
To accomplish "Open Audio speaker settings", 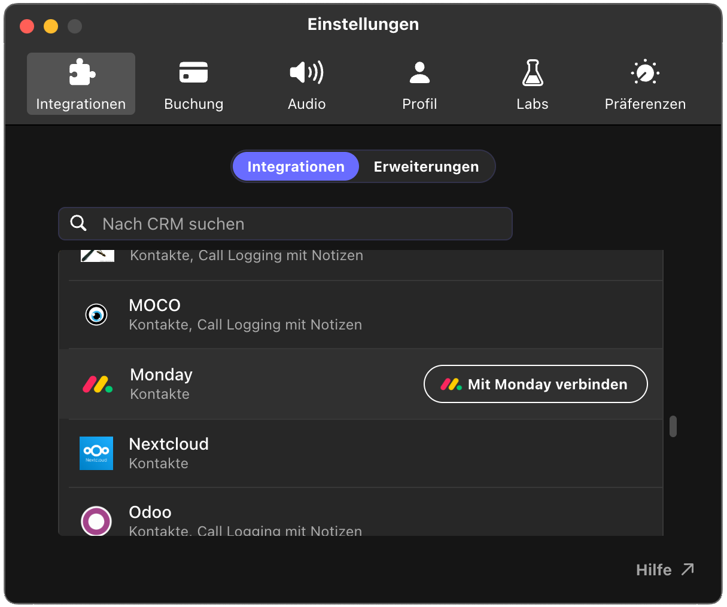I will pos(306,84).
